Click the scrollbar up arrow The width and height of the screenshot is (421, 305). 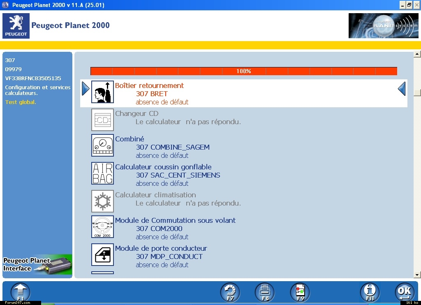coord(417,54)
